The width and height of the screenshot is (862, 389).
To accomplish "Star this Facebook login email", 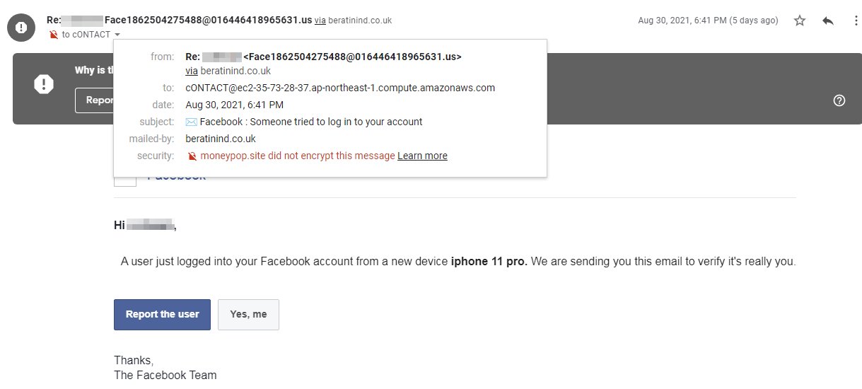I will 800,21.
